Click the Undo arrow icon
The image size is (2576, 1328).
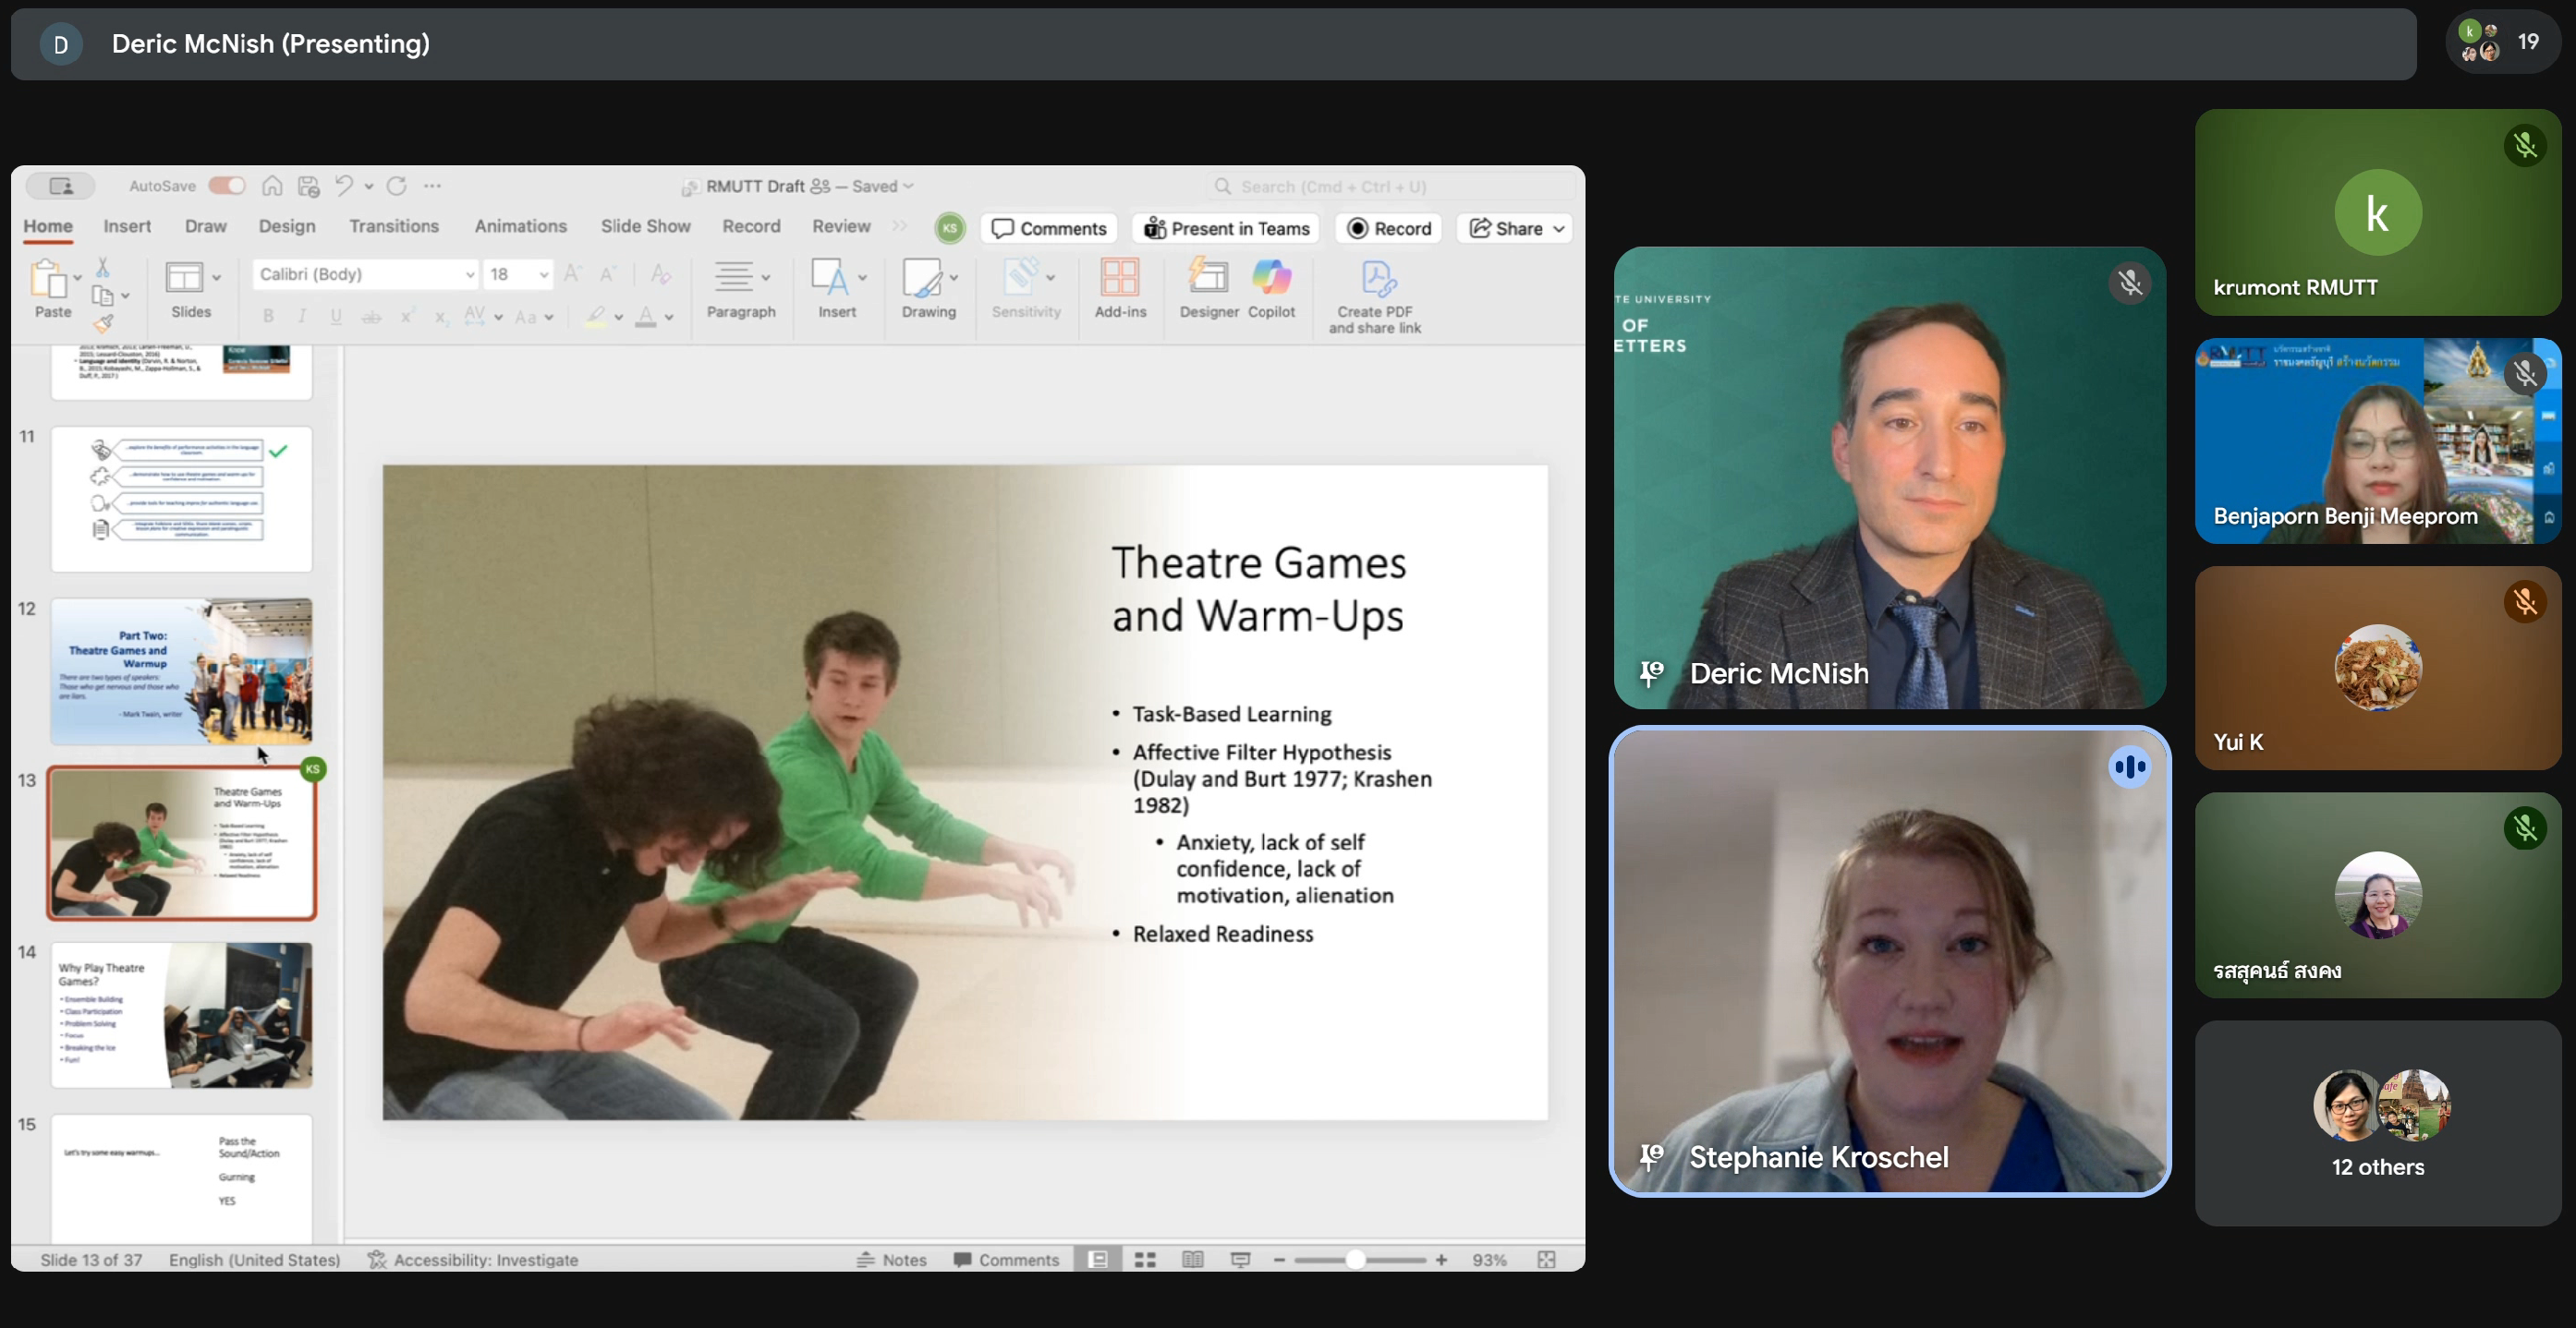click(343, 186)
